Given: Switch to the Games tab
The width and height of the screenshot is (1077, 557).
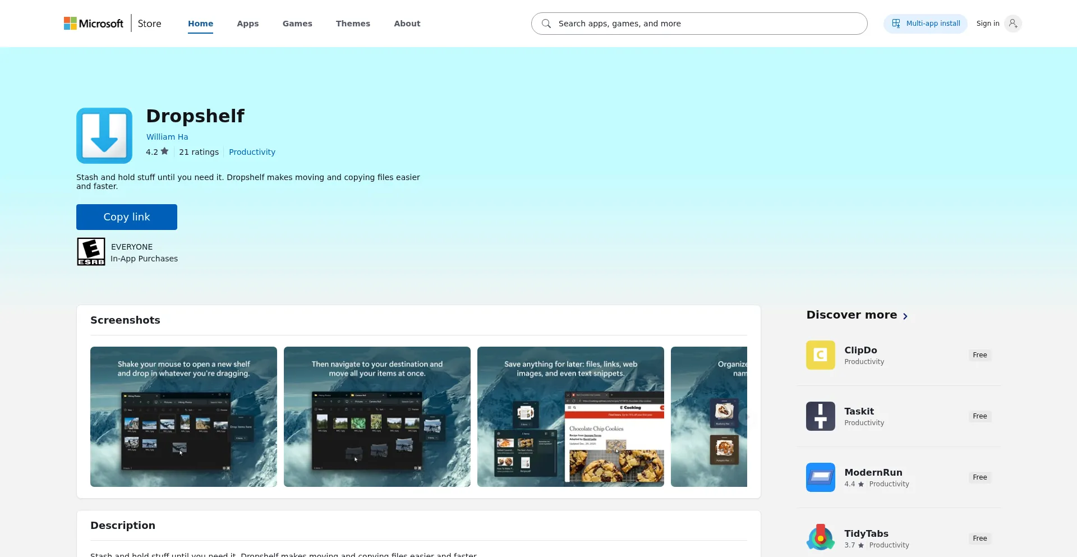Looking at the screenshot, I should (297, 24).
